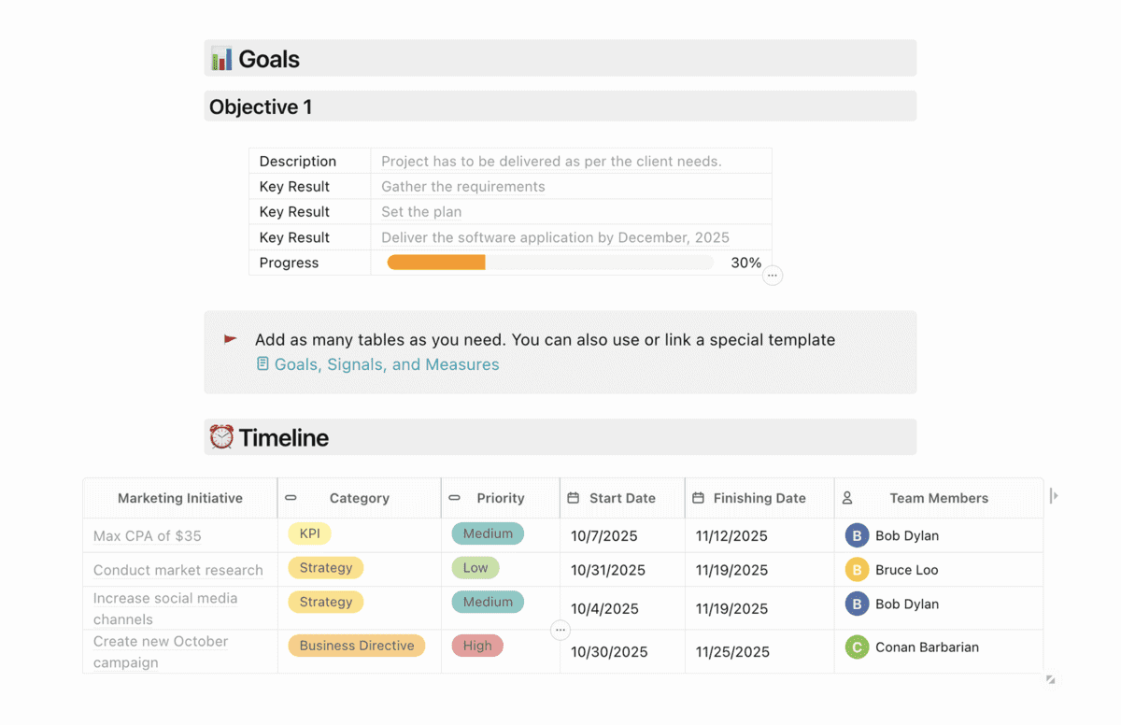This screenshot has height=725, width=1121.
Task: Click the High priority tag
Action: click(477, 646)
